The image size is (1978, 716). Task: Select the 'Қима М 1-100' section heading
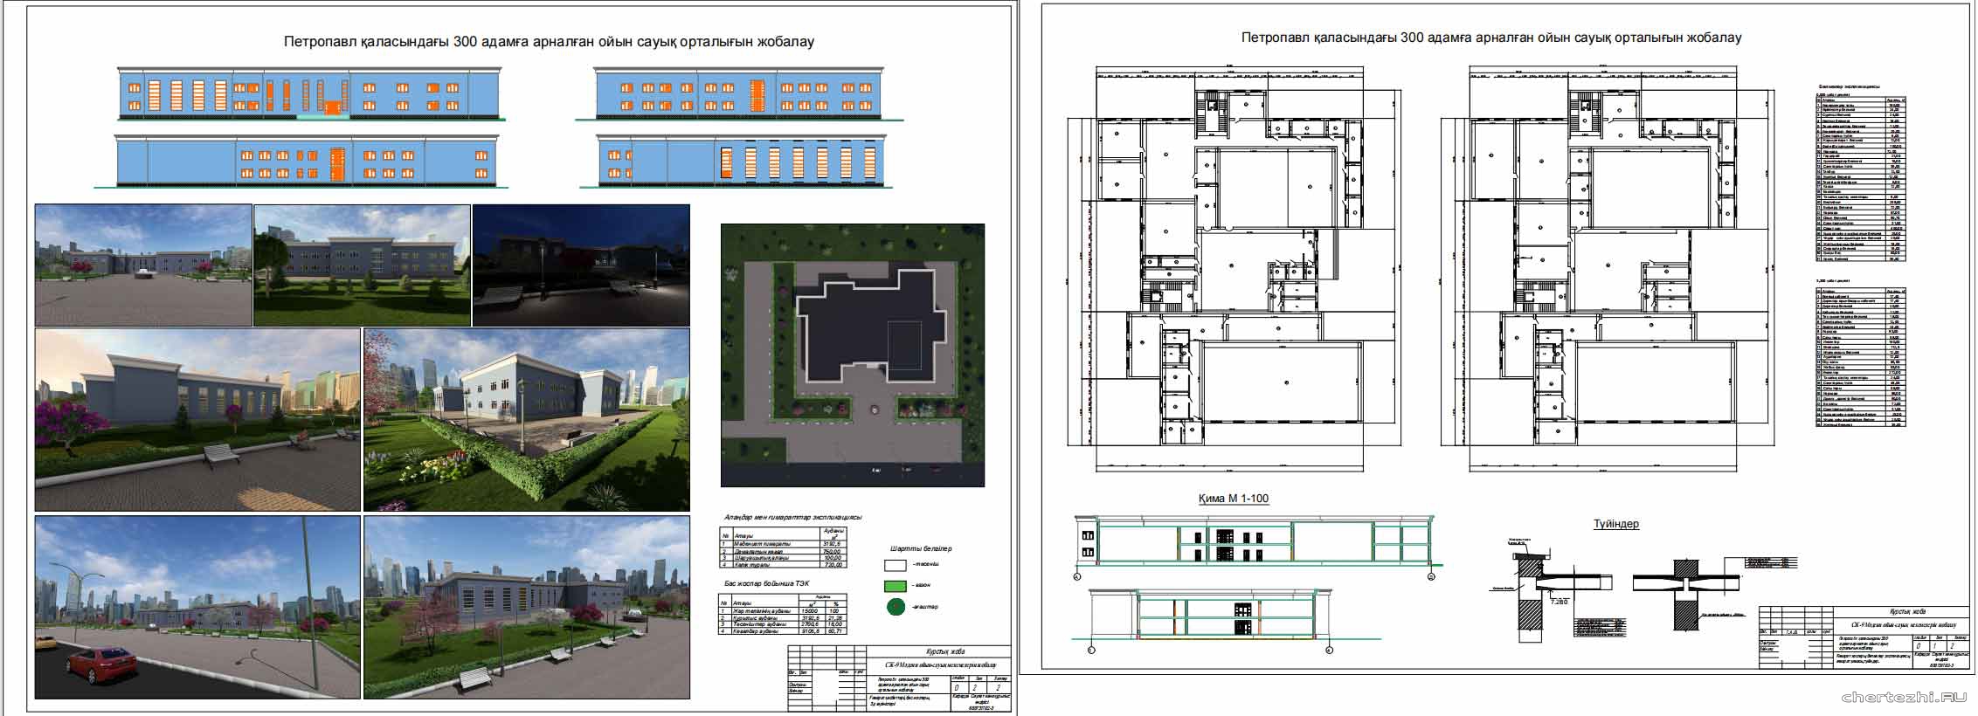[x=1233, y=499]
